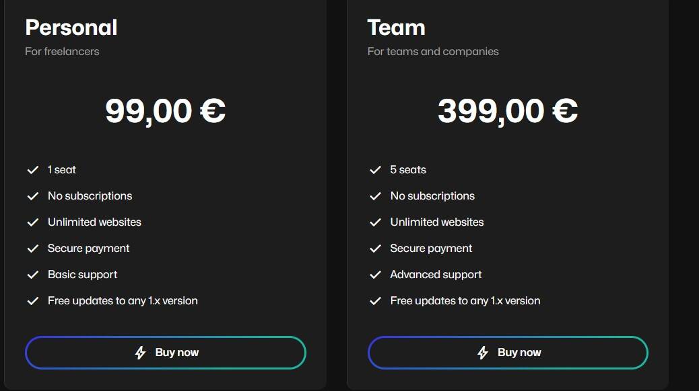Image resolution: width=699 pixels, height=391 pixels.
Task: Click the '399,00 €' price label
Action: click(x=507, y=110)
